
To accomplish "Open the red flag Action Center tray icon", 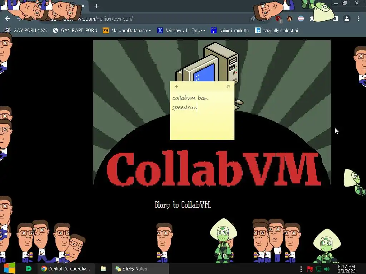I will [x=310, y=269].
